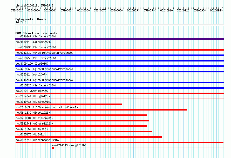Click the red bar under esv22822
Screen dimensions: 231x158
click(x=119, y=93)
